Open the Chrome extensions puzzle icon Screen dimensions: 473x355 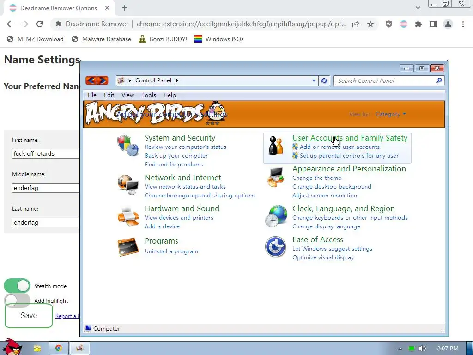coord(418,24)
